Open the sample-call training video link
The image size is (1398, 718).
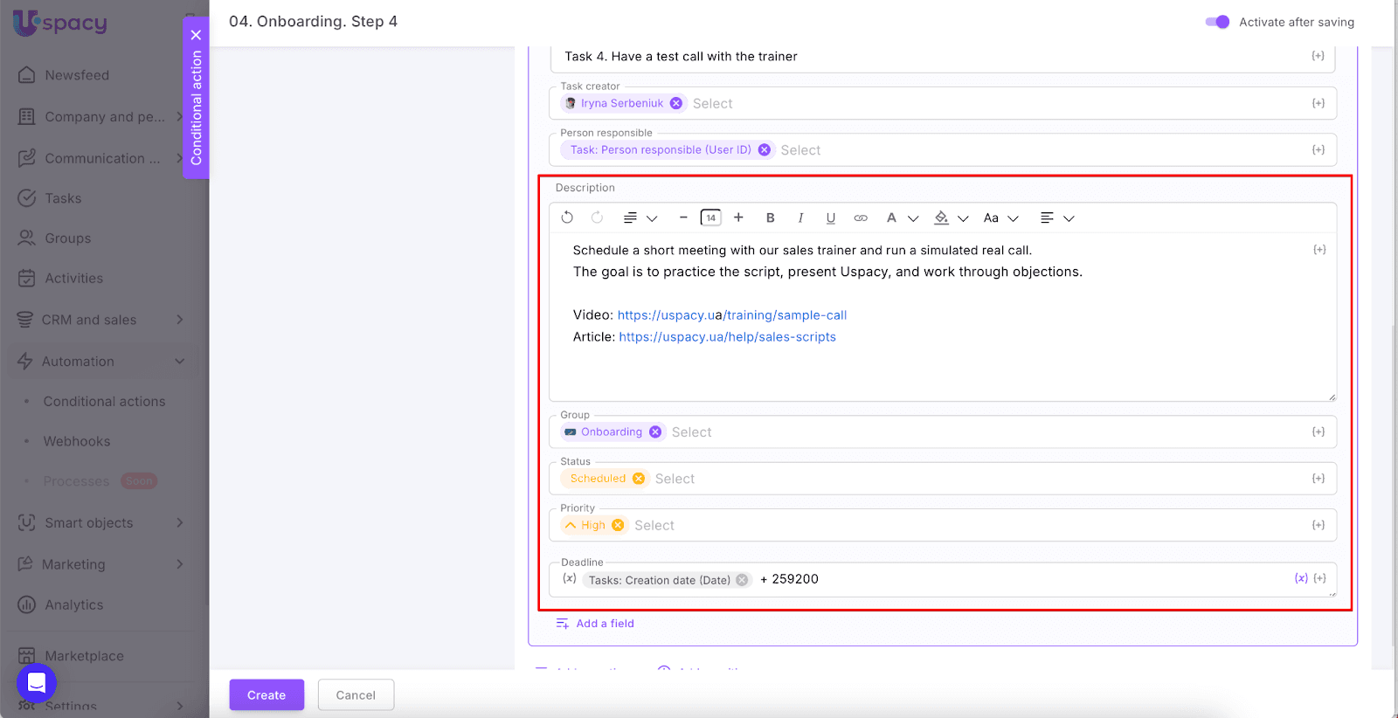click(x=731, y=315)
